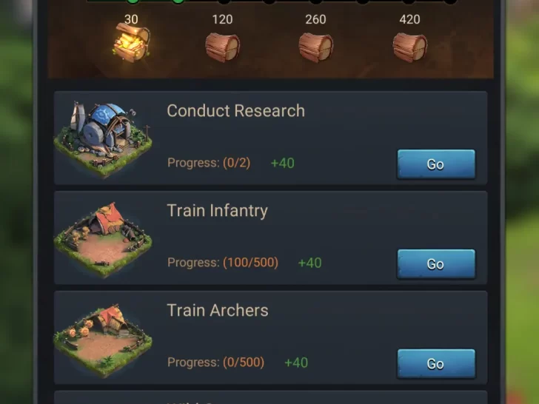
Task: Select the Train Archers task title
Action: (218, 310)
